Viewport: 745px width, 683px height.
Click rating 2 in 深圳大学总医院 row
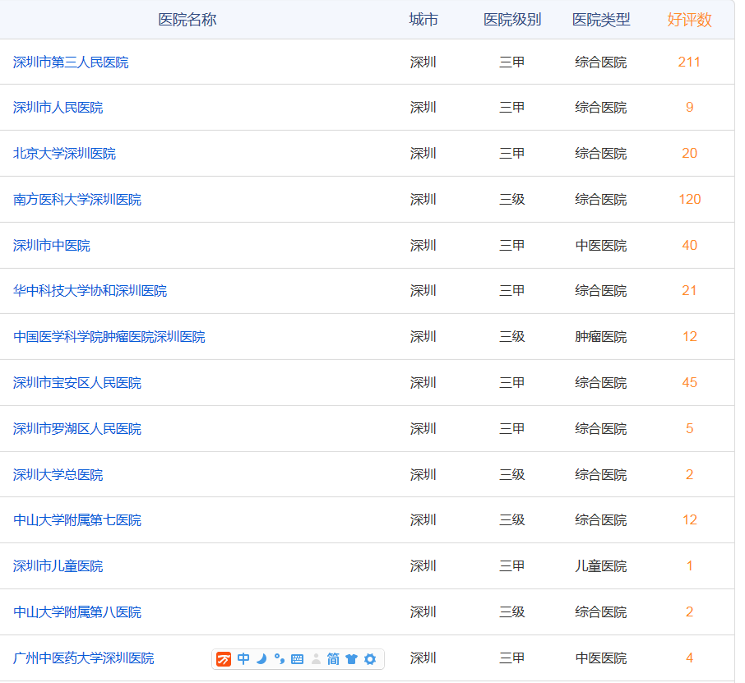click(x=689, y=474)
